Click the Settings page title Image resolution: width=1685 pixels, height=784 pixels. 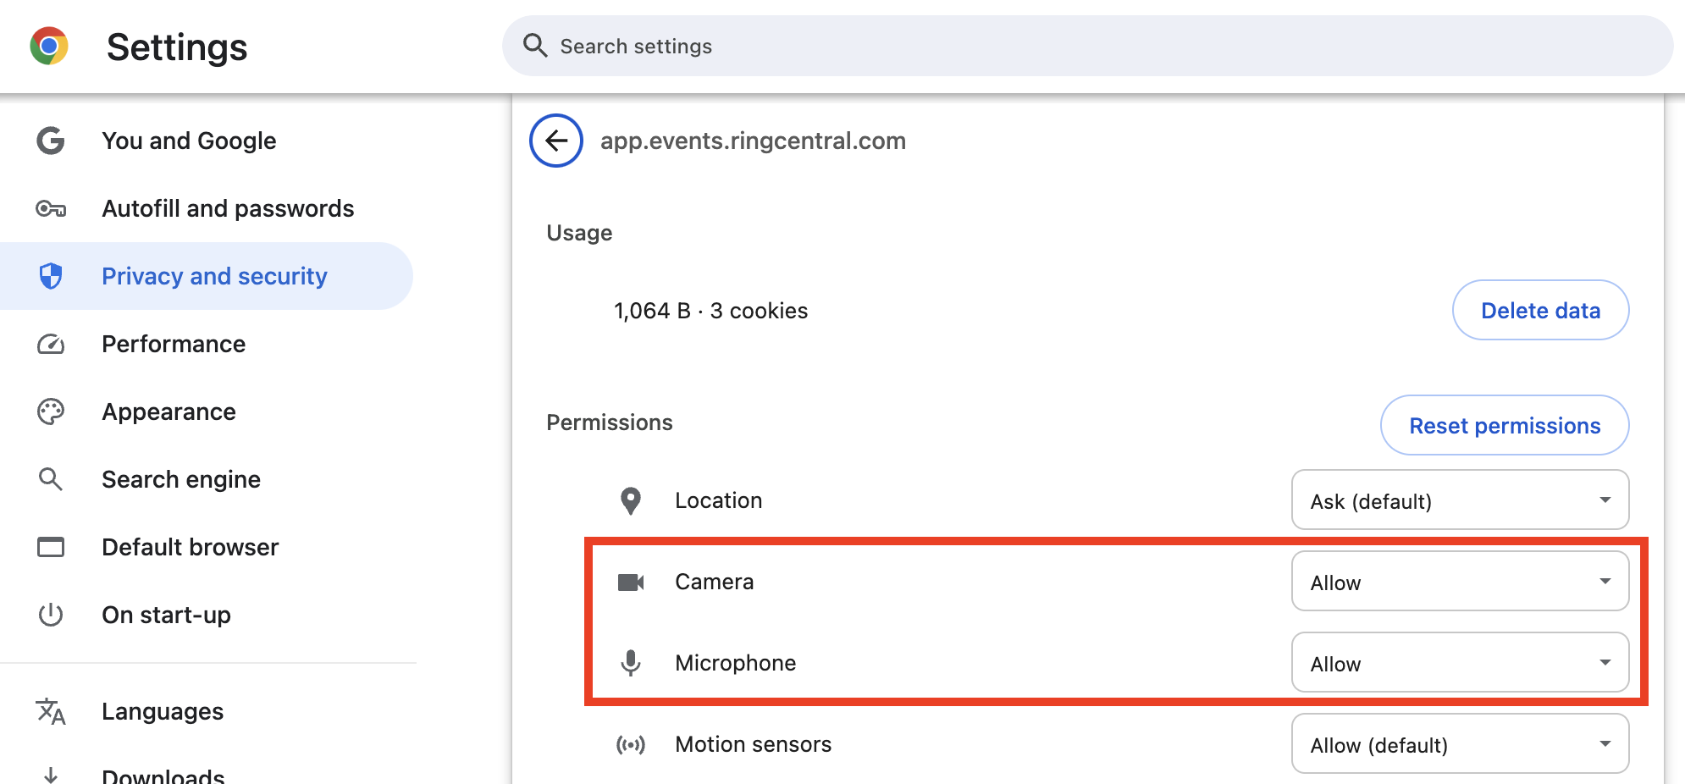(x=177, y=47)
